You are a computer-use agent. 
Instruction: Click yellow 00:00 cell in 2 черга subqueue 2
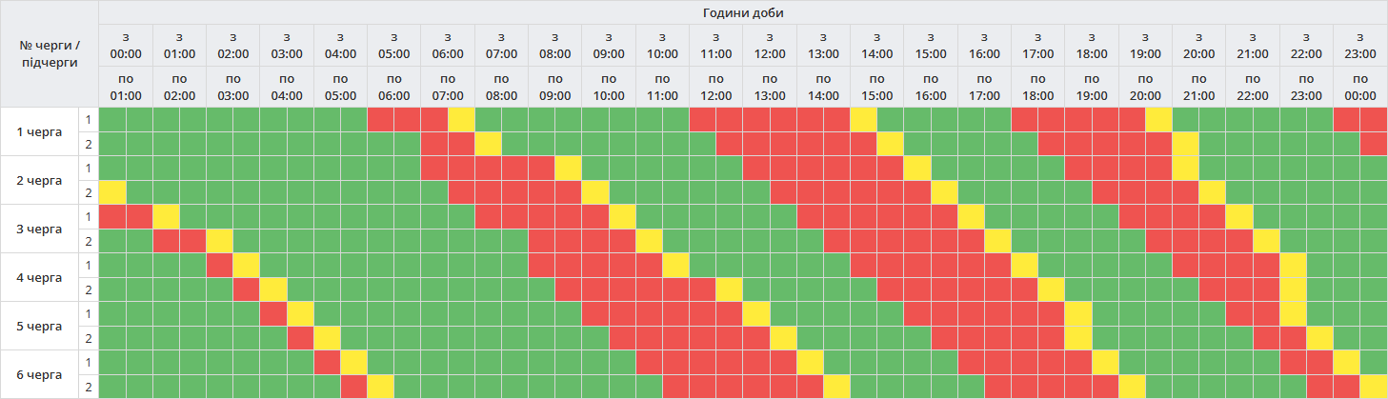(x=112, y=192)
